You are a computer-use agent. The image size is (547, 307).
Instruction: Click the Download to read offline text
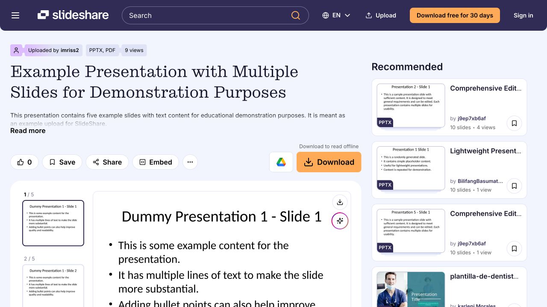pos(329,146)
